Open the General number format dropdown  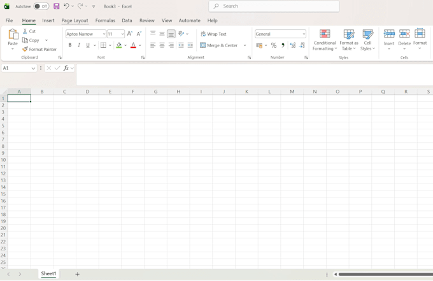click(304, 34)
